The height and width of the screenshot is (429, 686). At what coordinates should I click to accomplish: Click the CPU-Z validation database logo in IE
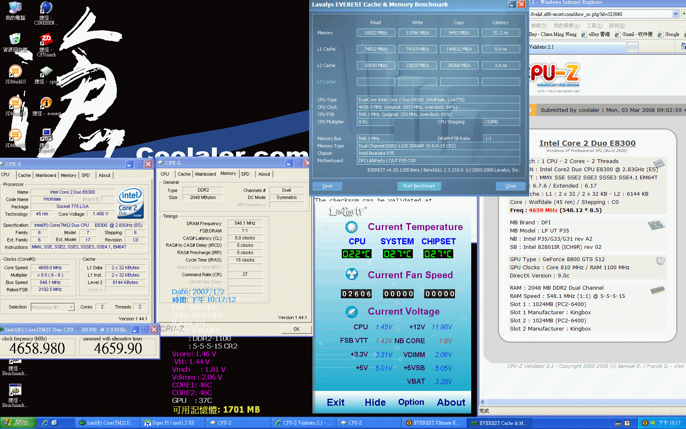pos(555,76)
